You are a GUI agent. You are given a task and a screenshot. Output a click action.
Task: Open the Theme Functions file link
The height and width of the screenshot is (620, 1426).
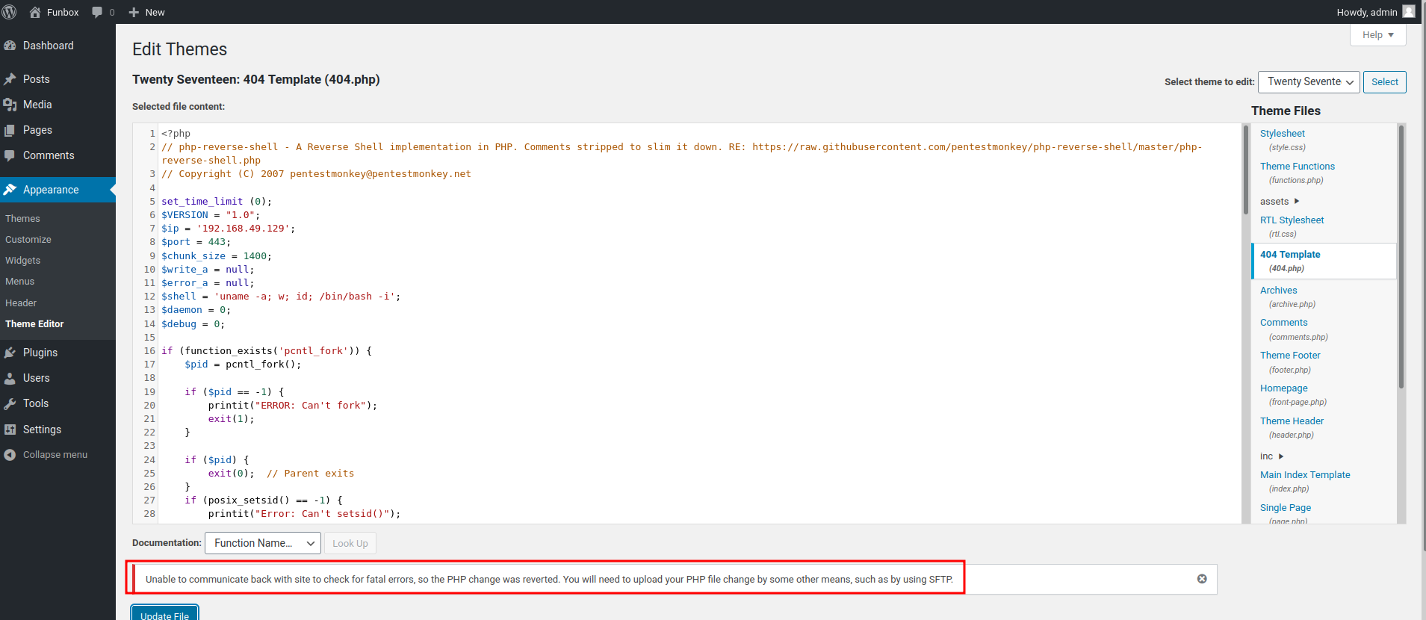pyautogui.click(x=1298, y=166)
